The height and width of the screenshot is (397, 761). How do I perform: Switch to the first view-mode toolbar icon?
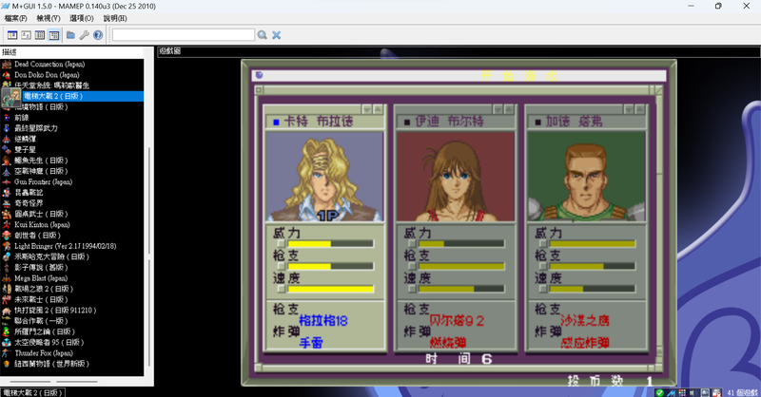coord(12,35)
